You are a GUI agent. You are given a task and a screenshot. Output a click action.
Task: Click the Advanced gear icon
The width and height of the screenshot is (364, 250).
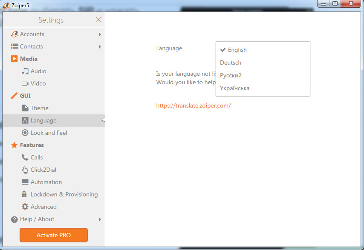click(25, 207)
